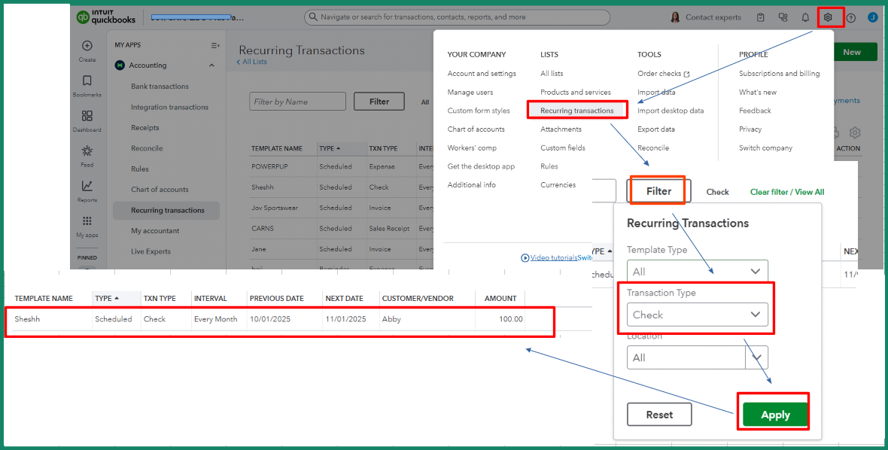Choose Chart of accounts in settings menu
This screenshot has height=450, width=888.
pos(476,129)
